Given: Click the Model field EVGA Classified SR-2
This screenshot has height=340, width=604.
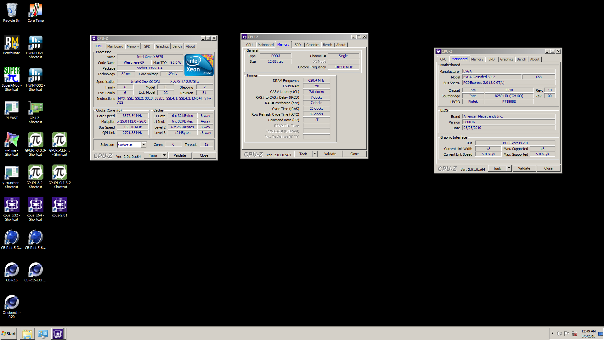Looking at the screenshot, I should coord(492,77).
